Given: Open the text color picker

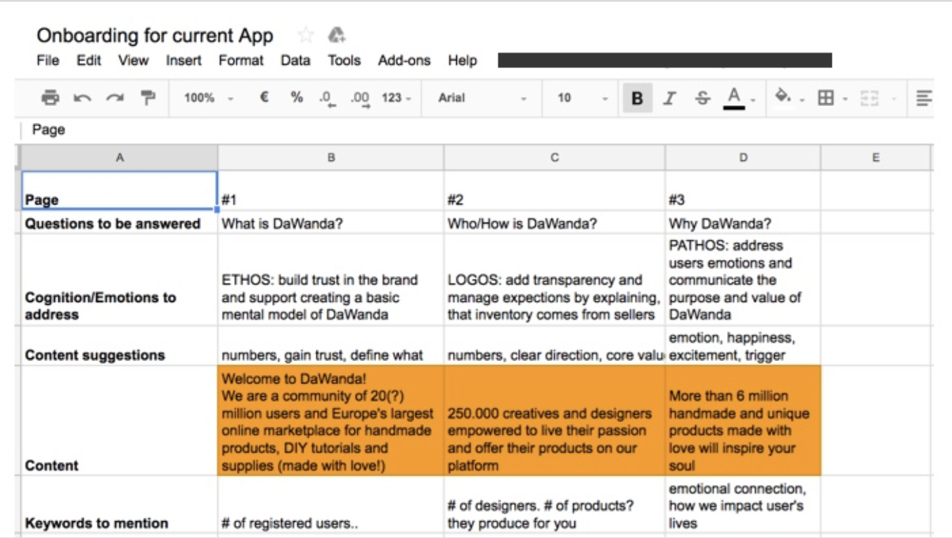Looking at the screenshot, I should pyautogui.click(x=734, y=98).
